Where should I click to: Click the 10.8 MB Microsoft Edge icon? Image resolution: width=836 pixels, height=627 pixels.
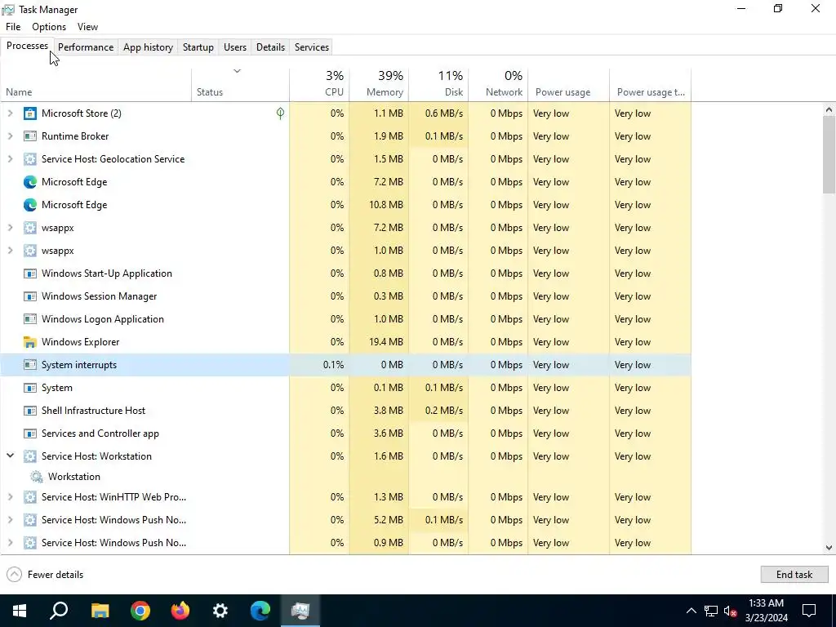point(30,205)
